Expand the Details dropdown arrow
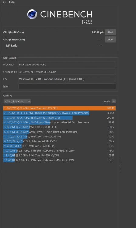Viewport: 136px width, 228px height. coord(113,102)
